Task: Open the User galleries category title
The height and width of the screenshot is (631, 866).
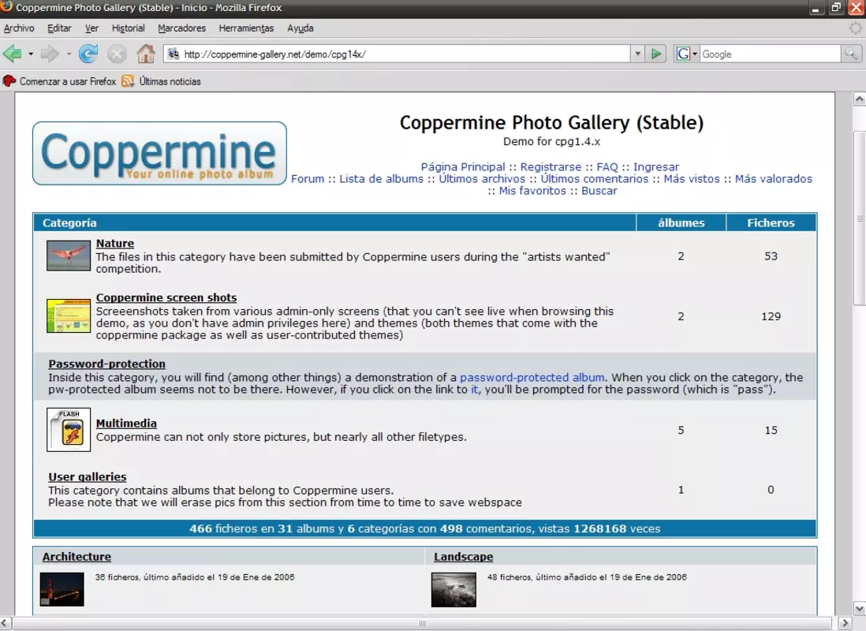Action: 88,477
